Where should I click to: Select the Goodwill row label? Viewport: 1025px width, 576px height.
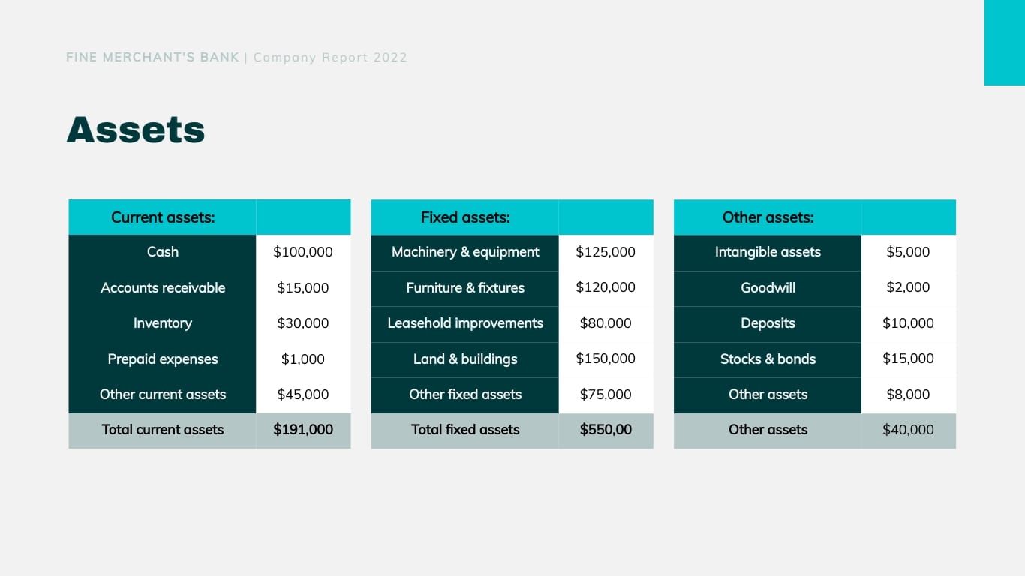point(768,288)
